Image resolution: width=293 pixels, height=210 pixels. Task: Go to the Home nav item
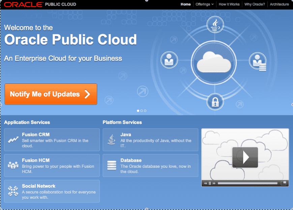pos(185,4)
